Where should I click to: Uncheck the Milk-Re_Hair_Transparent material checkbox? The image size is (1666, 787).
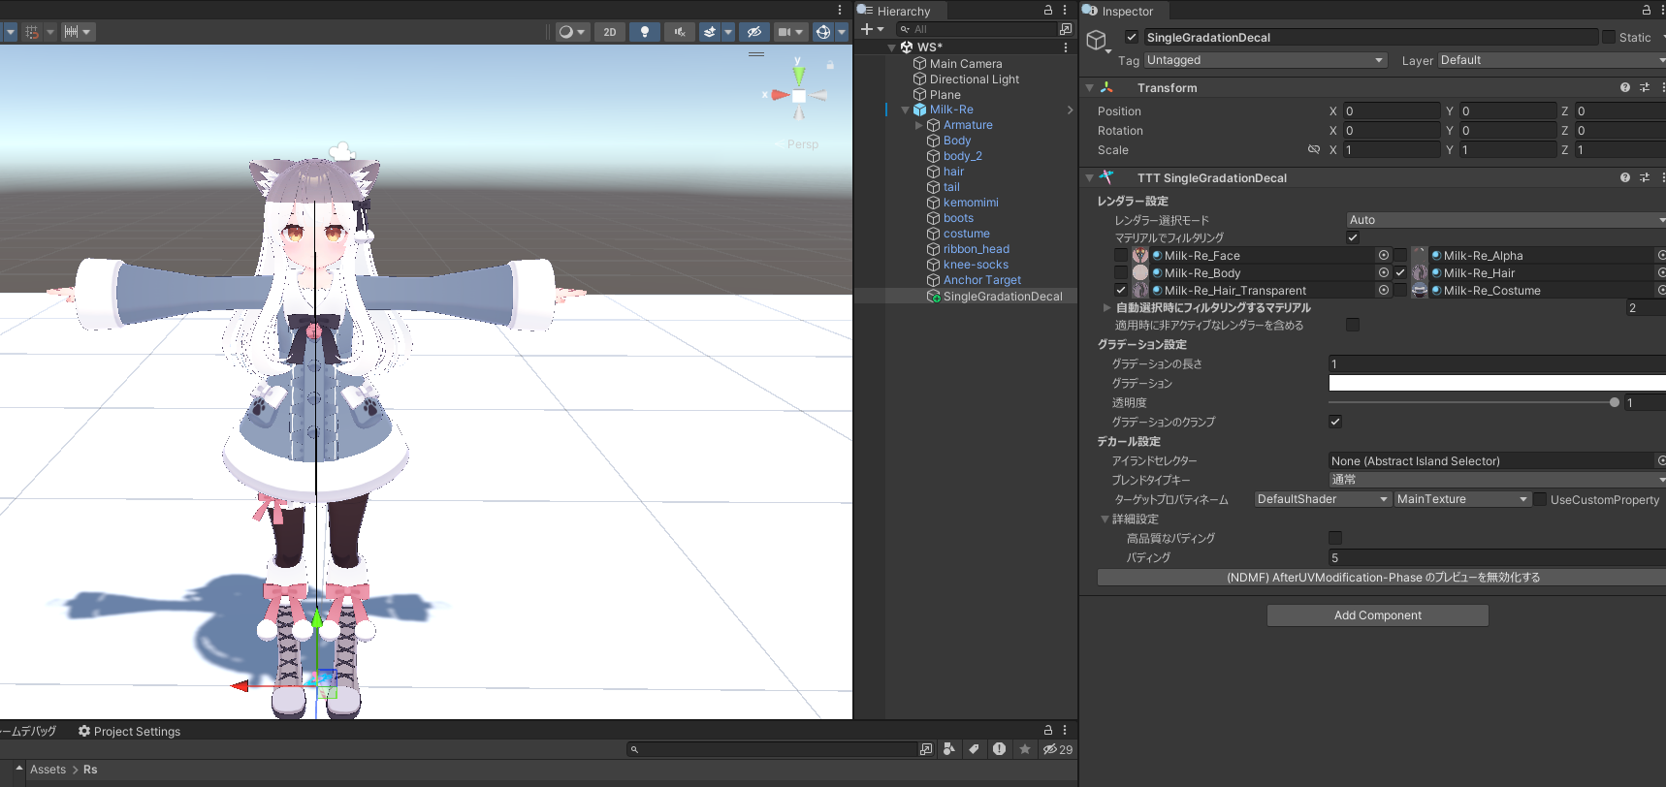pos(1121,291)
